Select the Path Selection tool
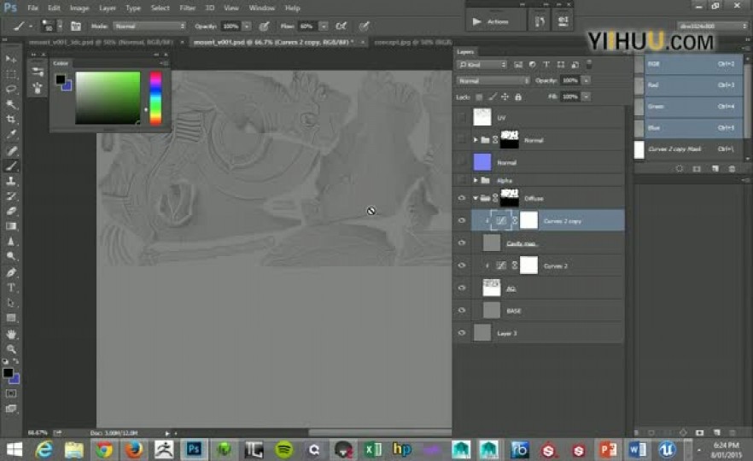The width and height of the screenshot is (753, 461). coord(11,302)
